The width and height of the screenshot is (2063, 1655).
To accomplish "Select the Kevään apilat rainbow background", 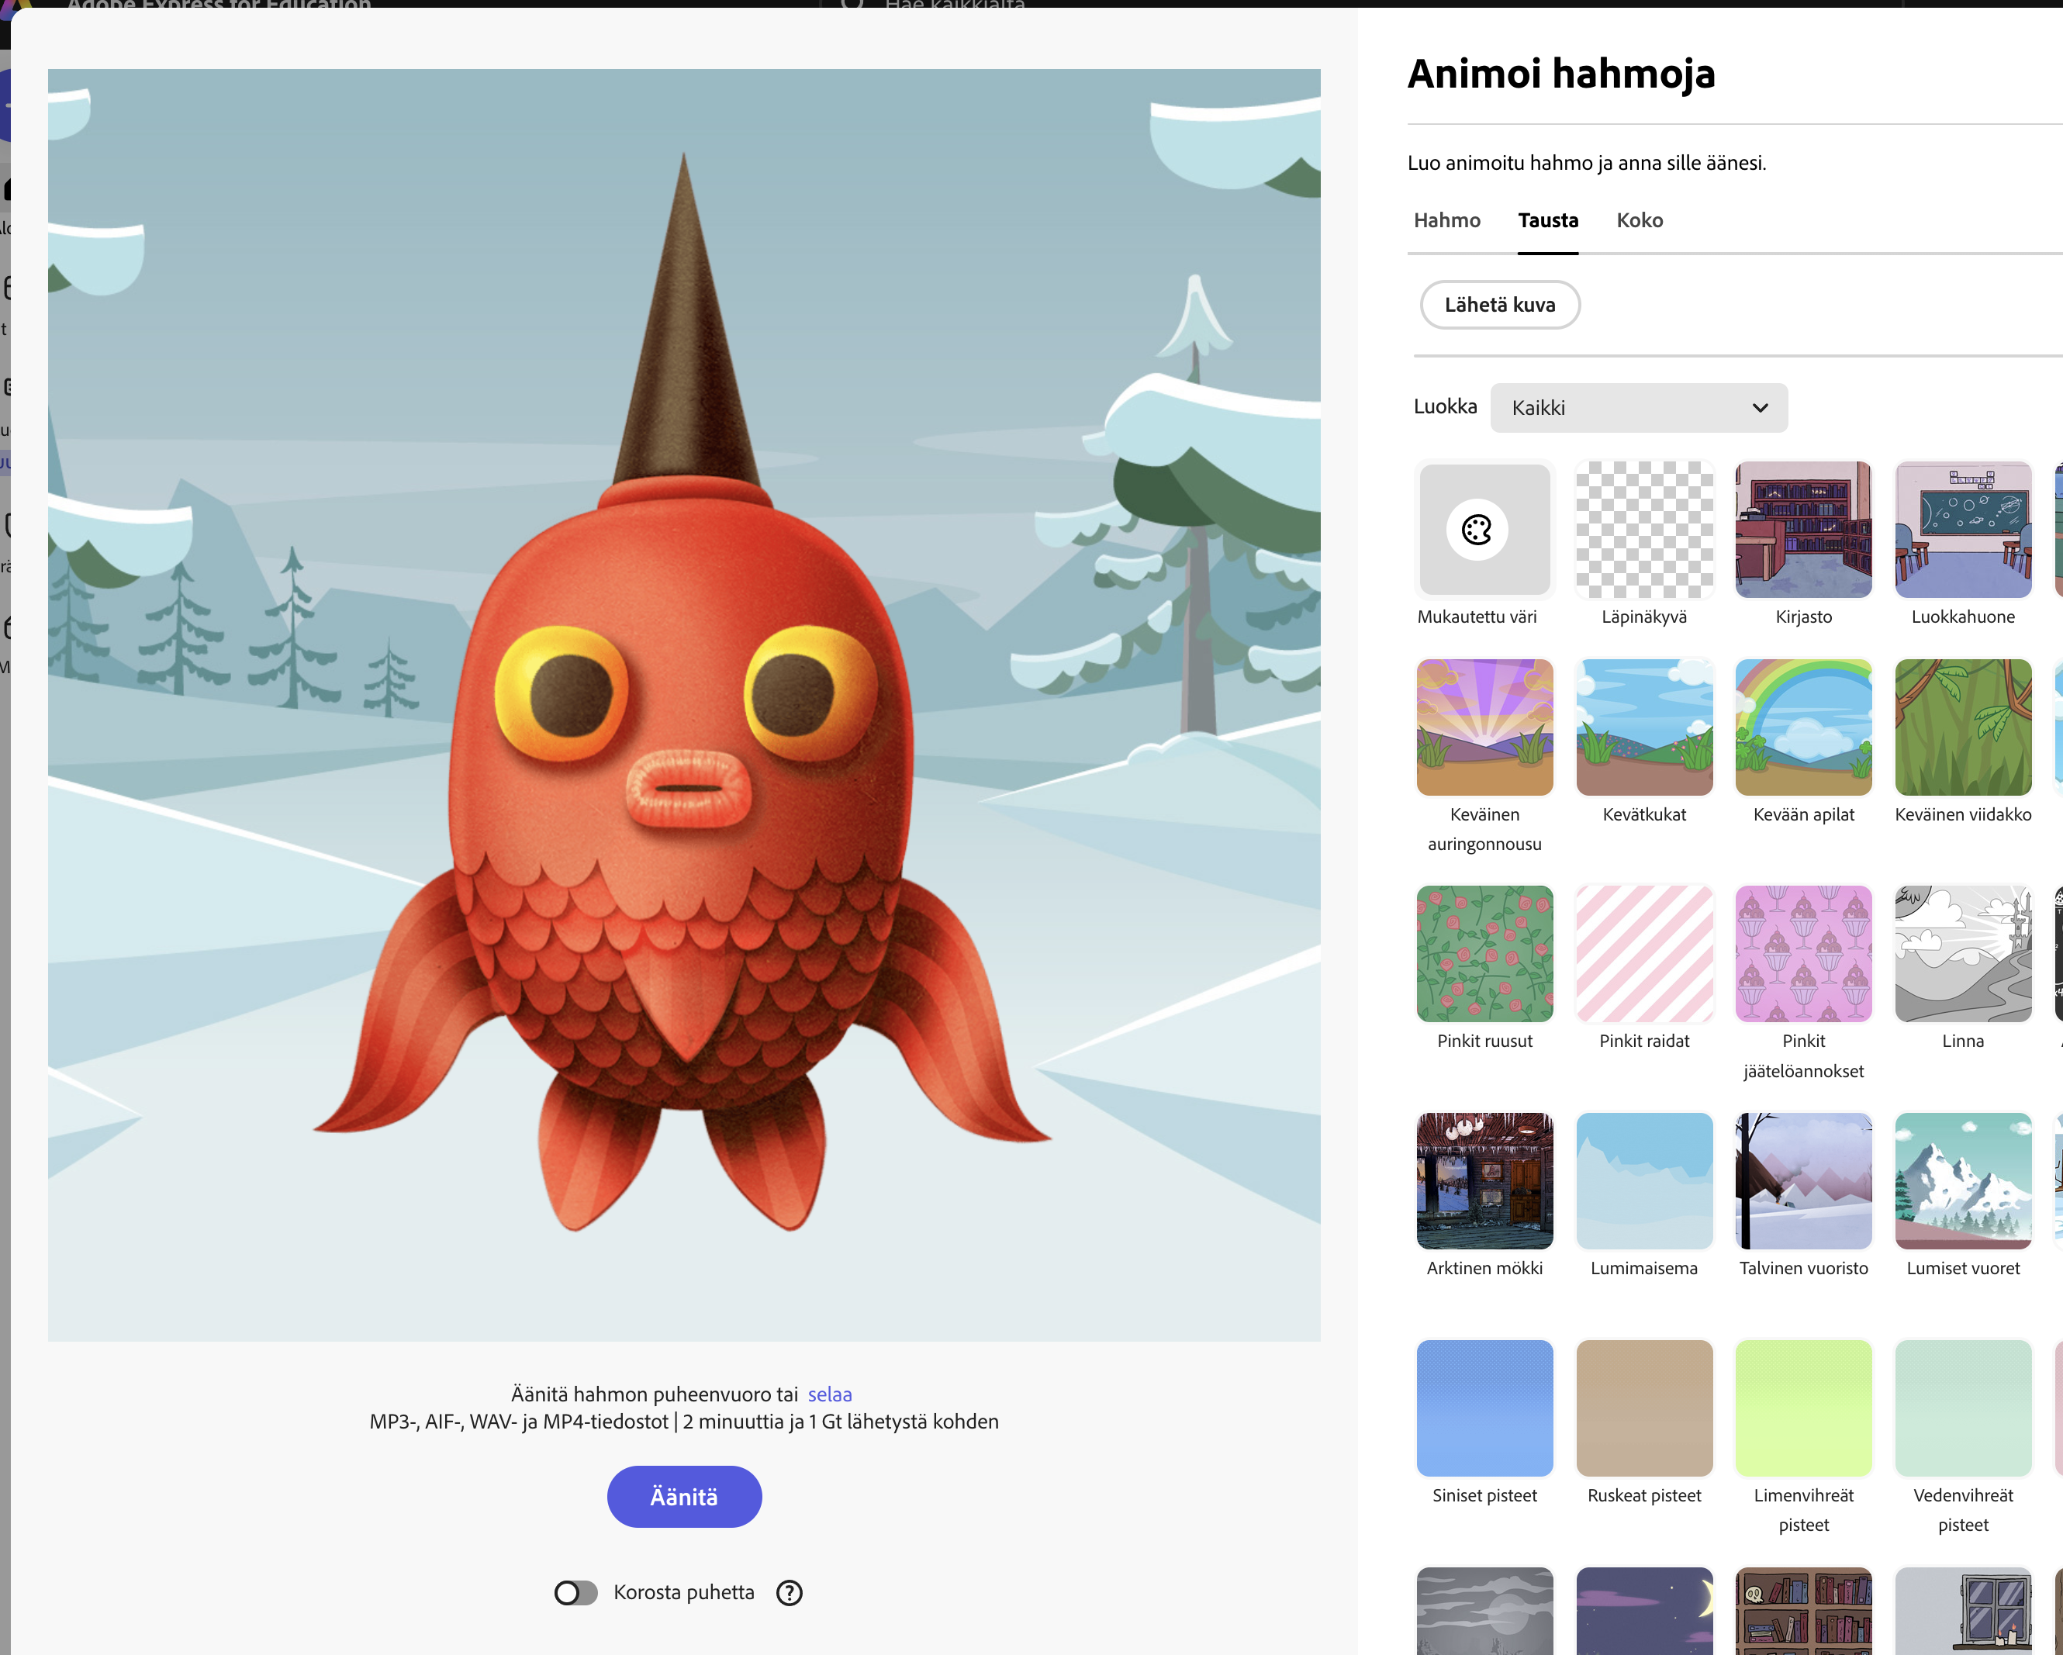I will [1802, 727].
